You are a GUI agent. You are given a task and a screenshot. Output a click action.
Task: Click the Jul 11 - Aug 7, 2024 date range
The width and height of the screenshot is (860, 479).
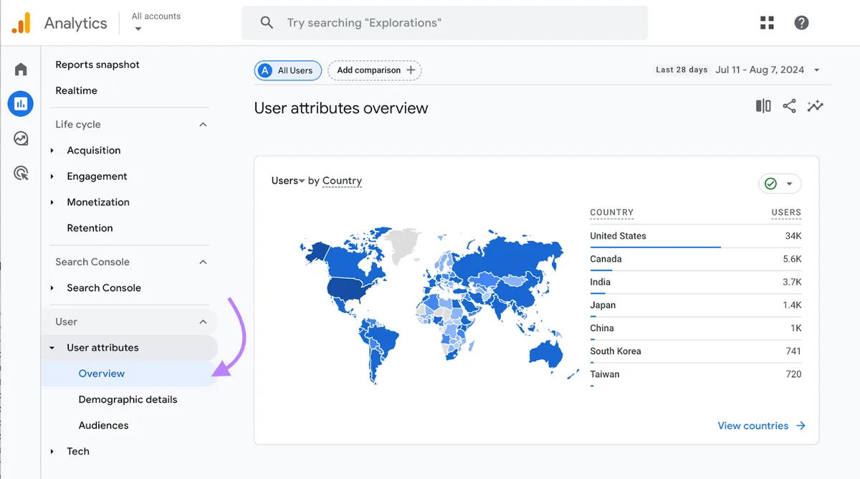[760, 70]
